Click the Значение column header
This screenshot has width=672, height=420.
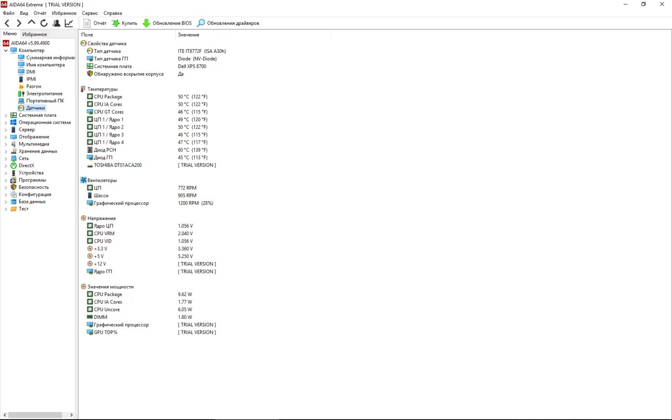(x=253, y=35)
